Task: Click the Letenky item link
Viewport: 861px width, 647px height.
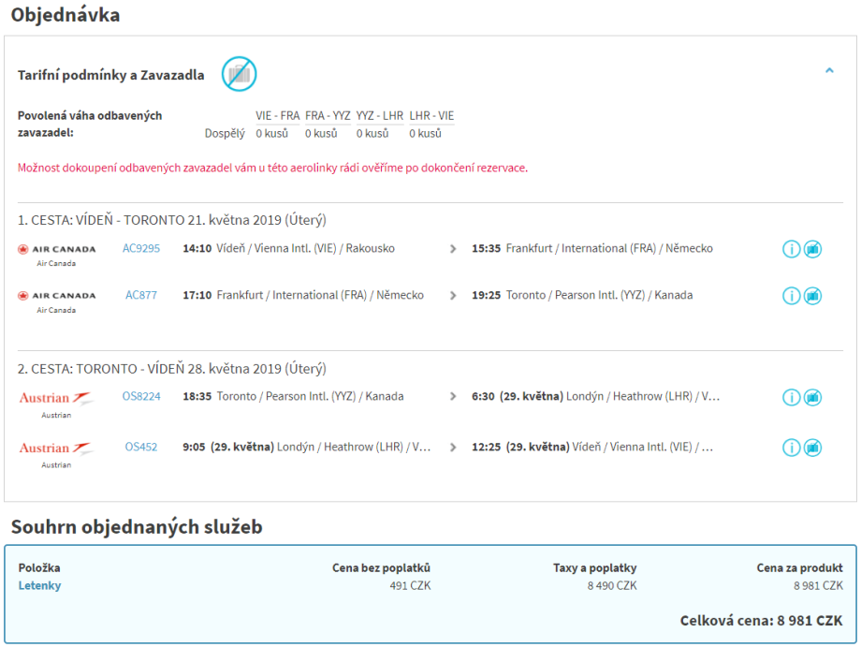Action: (39, 586)
